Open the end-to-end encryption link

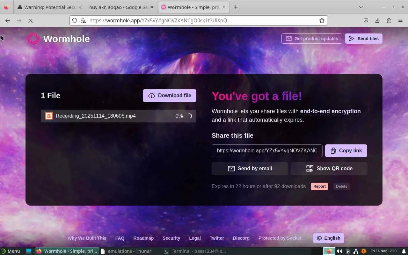coord(331,111)
